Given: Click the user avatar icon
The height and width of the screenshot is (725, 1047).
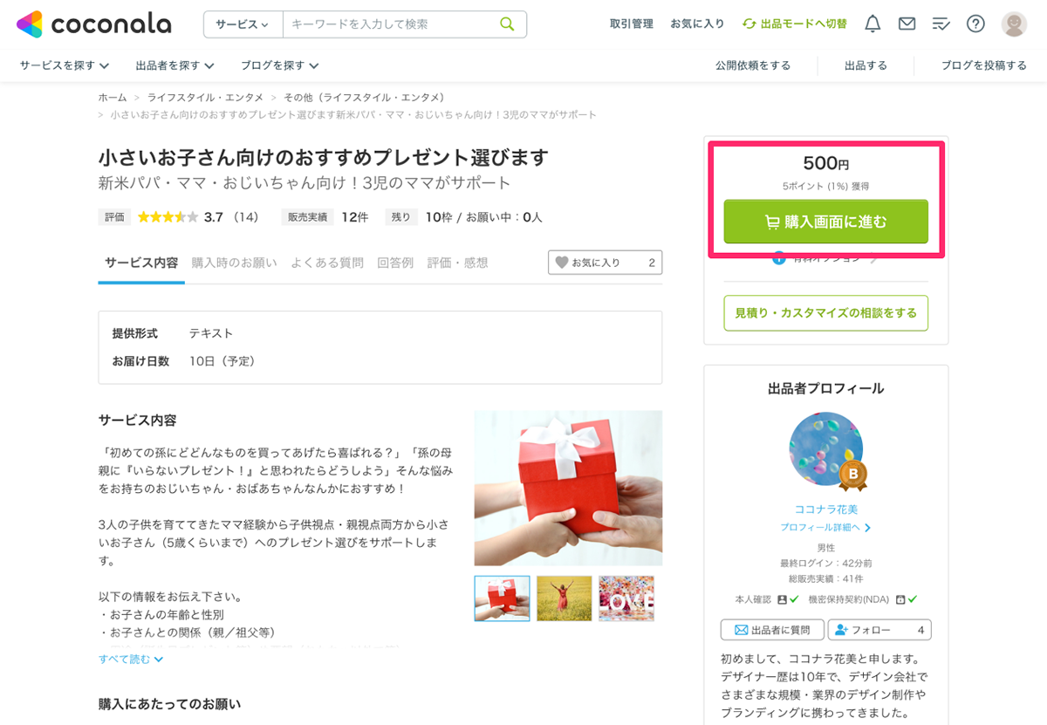Looking at the screenshot, I should tap(1012, 24).
